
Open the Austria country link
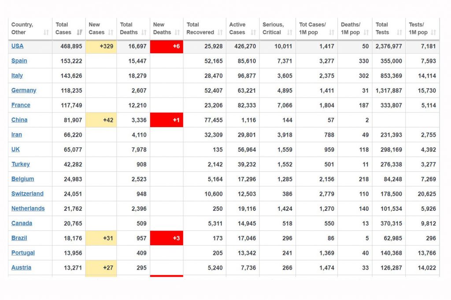(x=21, y=267)
